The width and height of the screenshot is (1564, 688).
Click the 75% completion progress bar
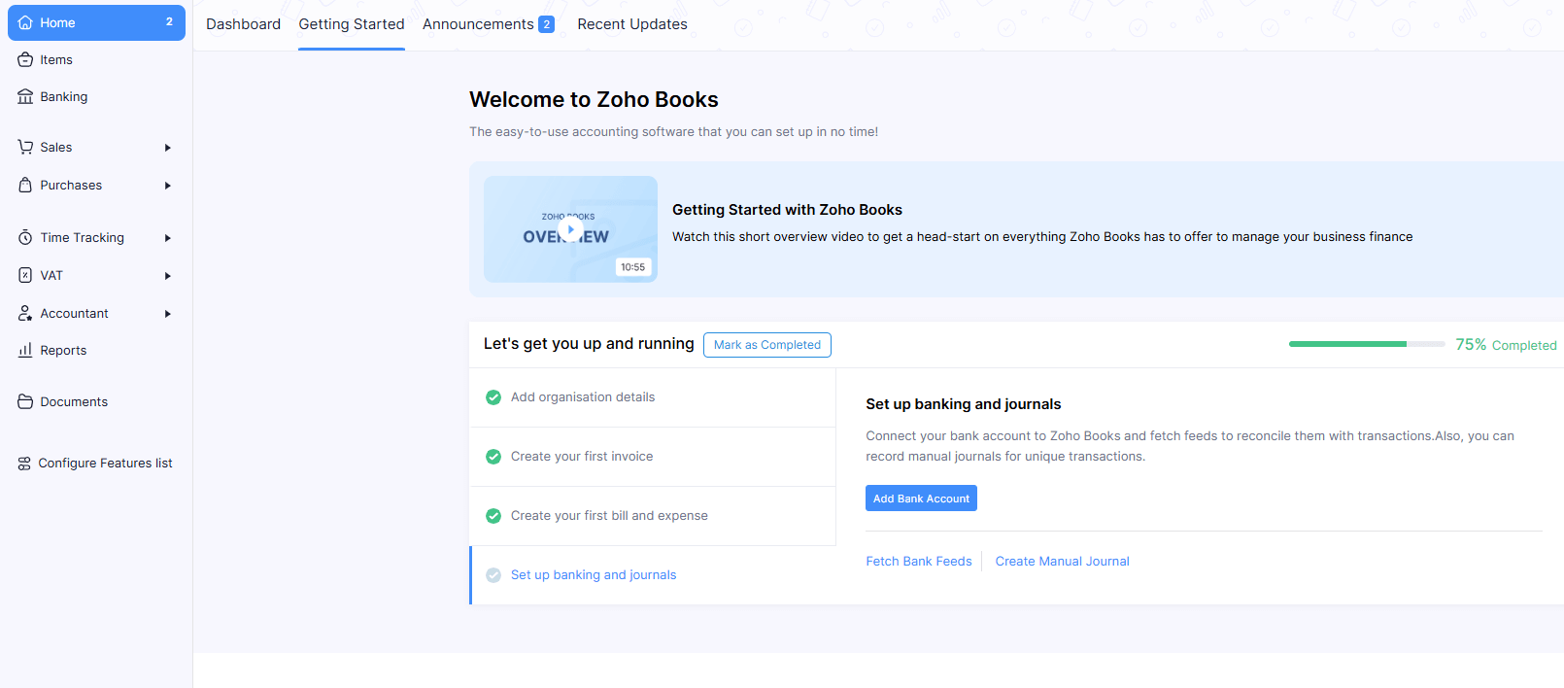(1366, 344)
